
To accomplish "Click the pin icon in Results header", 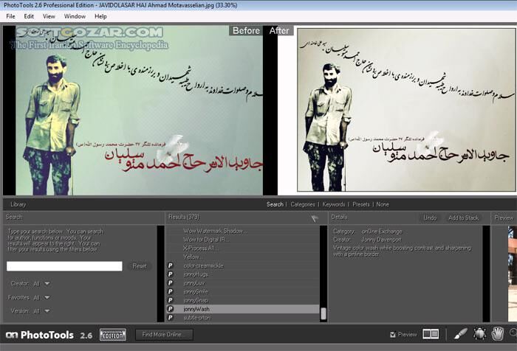I will [x=314, y=218].
